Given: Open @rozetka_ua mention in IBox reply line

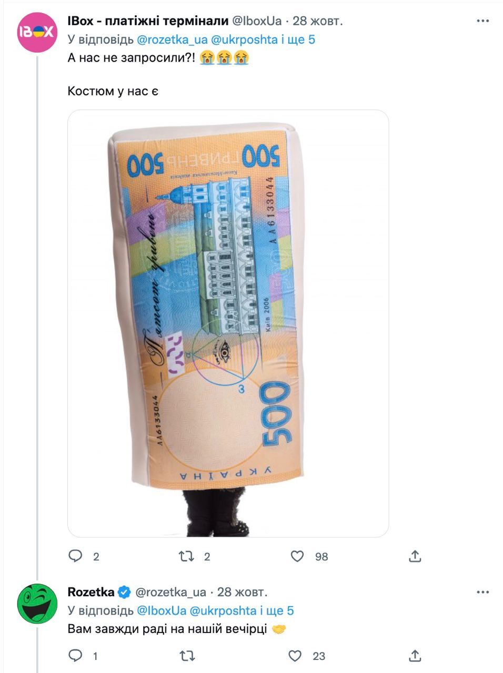Looking at the screenshot, I should pos(172,39).
